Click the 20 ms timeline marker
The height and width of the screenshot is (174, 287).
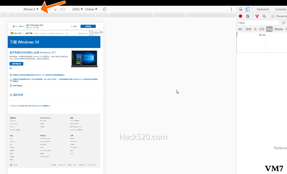[262, 35]
